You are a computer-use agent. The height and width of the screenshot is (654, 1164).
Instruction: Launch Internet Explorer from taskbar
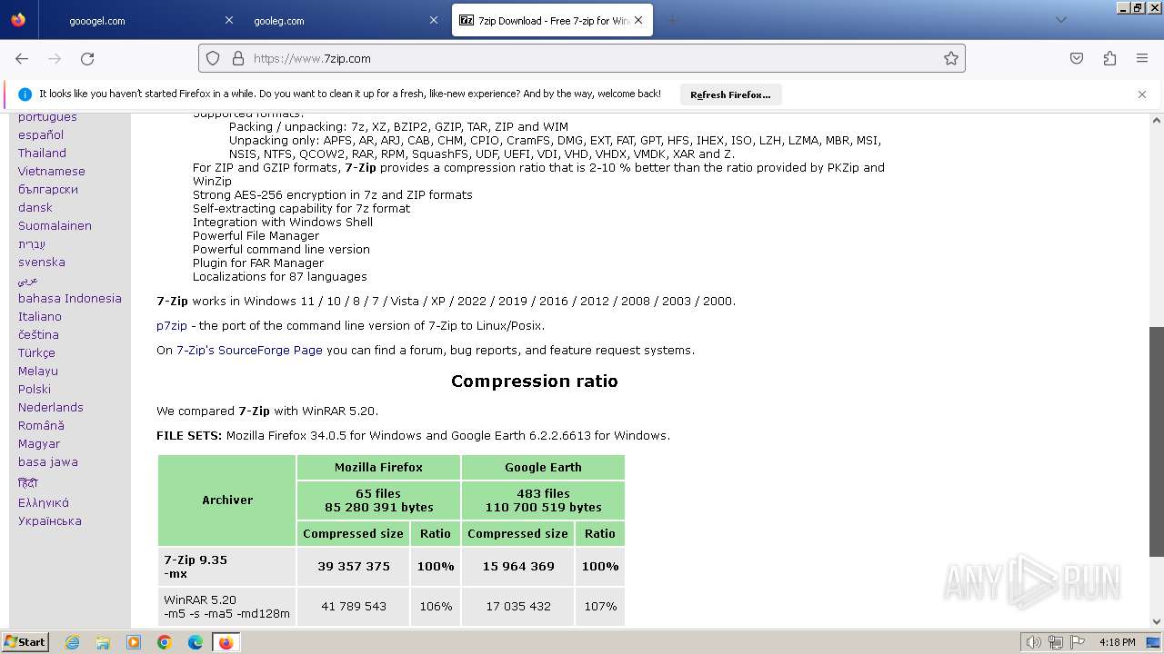click(72, 642)
